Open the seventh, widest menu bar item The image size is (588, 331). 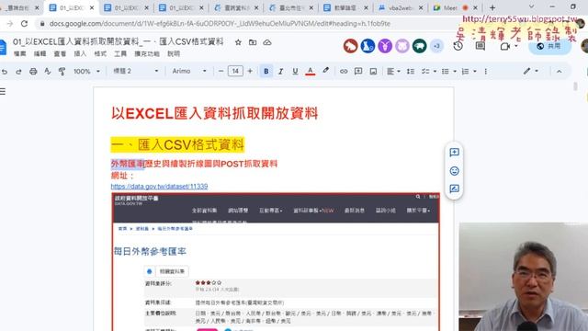pos(147,54)
